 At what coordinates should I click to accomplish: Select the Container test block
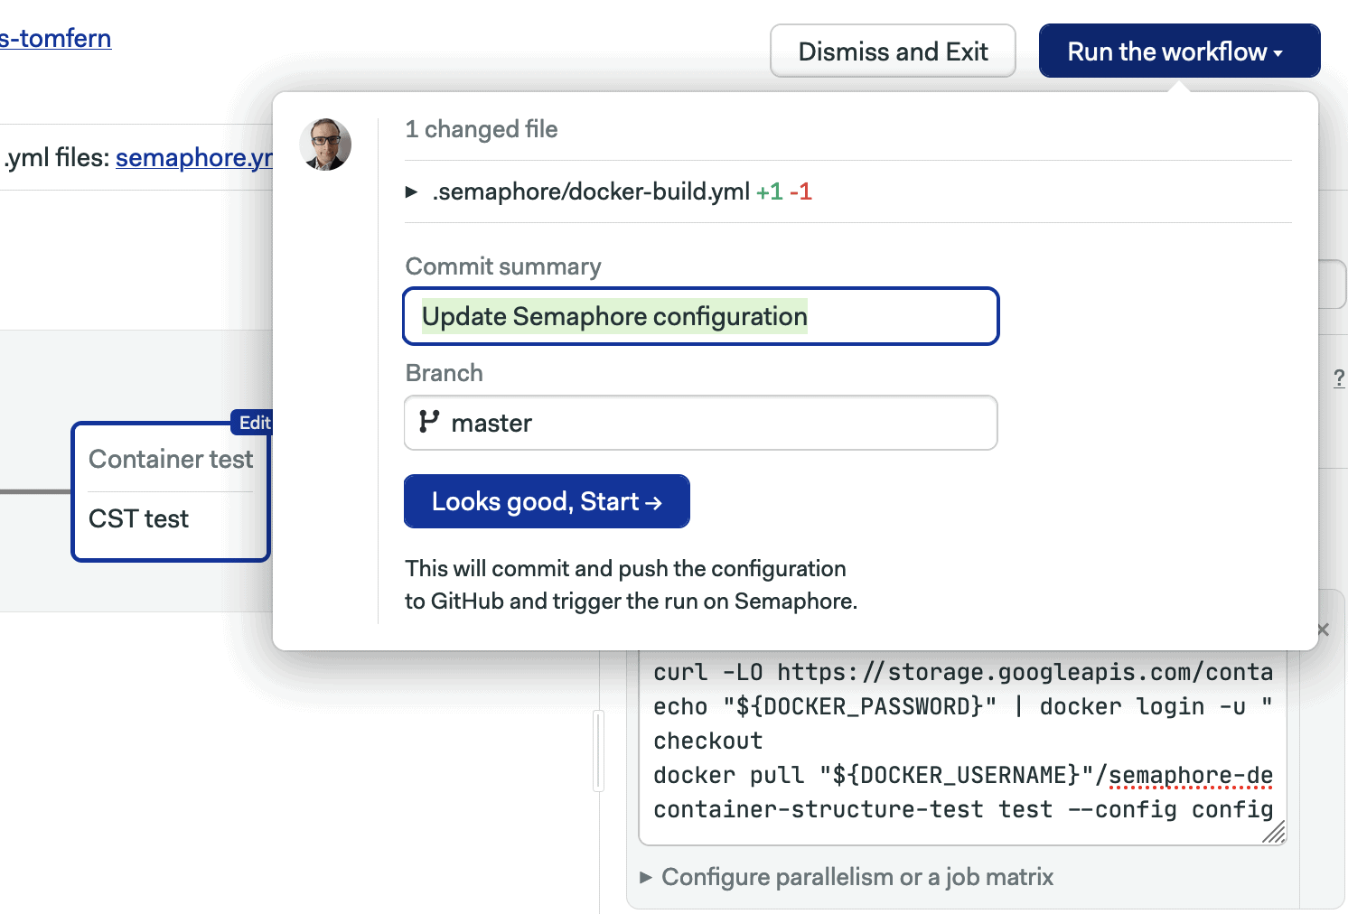click(170, 459)
